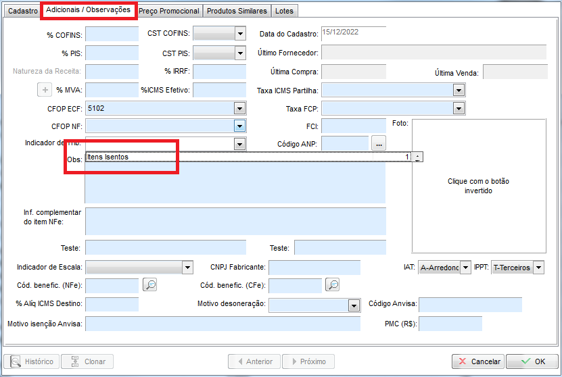Open the Indicador de Escala dropdown
The height and width of the screenshot is (377, 562).
[x=187, y=268]
